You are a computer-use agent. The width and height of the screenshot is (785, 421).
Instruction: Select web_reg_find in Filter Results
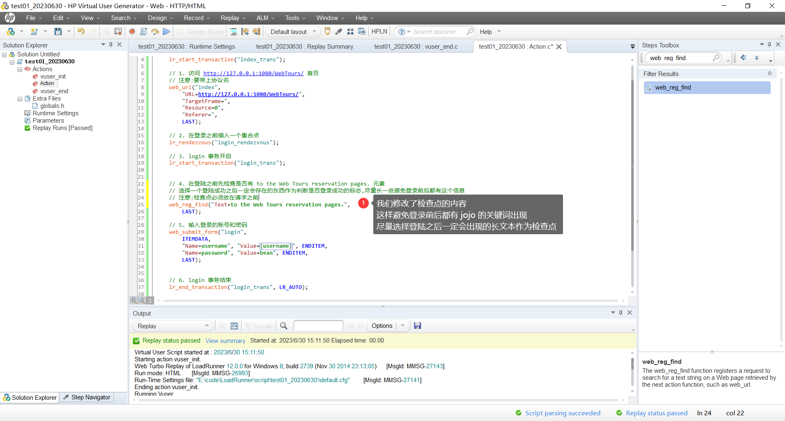click(707, 87)
